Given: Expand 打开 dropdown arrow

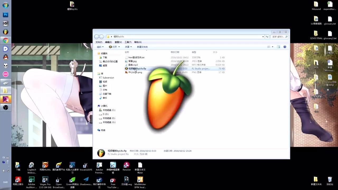Looking at the screenshot, I should click(119, 47).
